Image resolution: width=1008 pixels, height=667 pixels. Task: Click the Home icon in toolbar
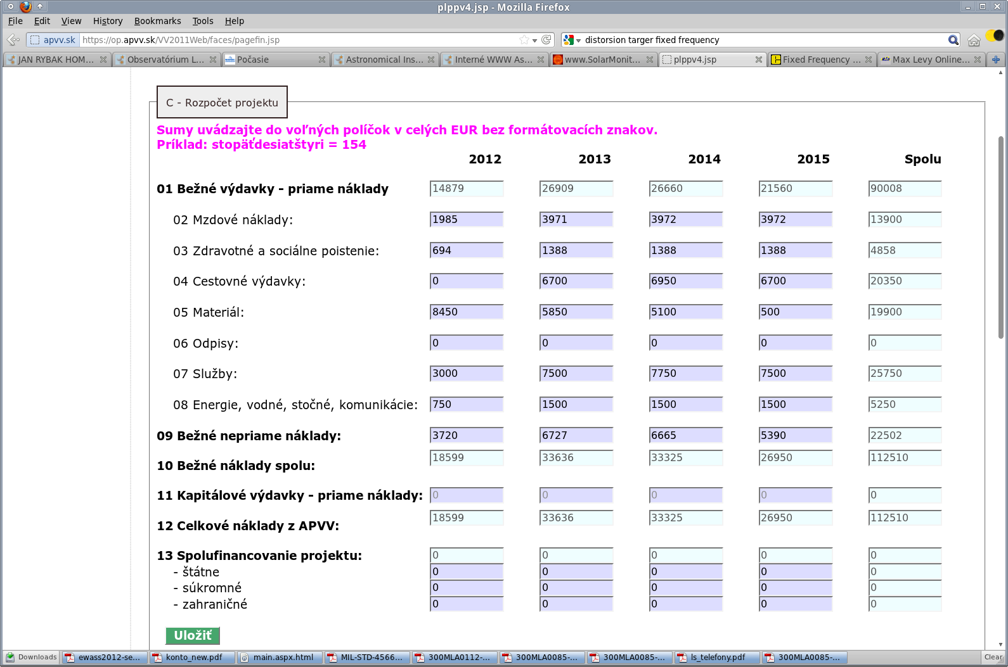coord(974,41)
